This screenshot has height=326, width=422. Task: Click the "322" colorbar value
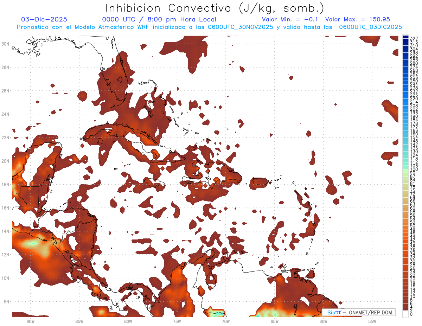pyautogui.click(x=414, y=38)
